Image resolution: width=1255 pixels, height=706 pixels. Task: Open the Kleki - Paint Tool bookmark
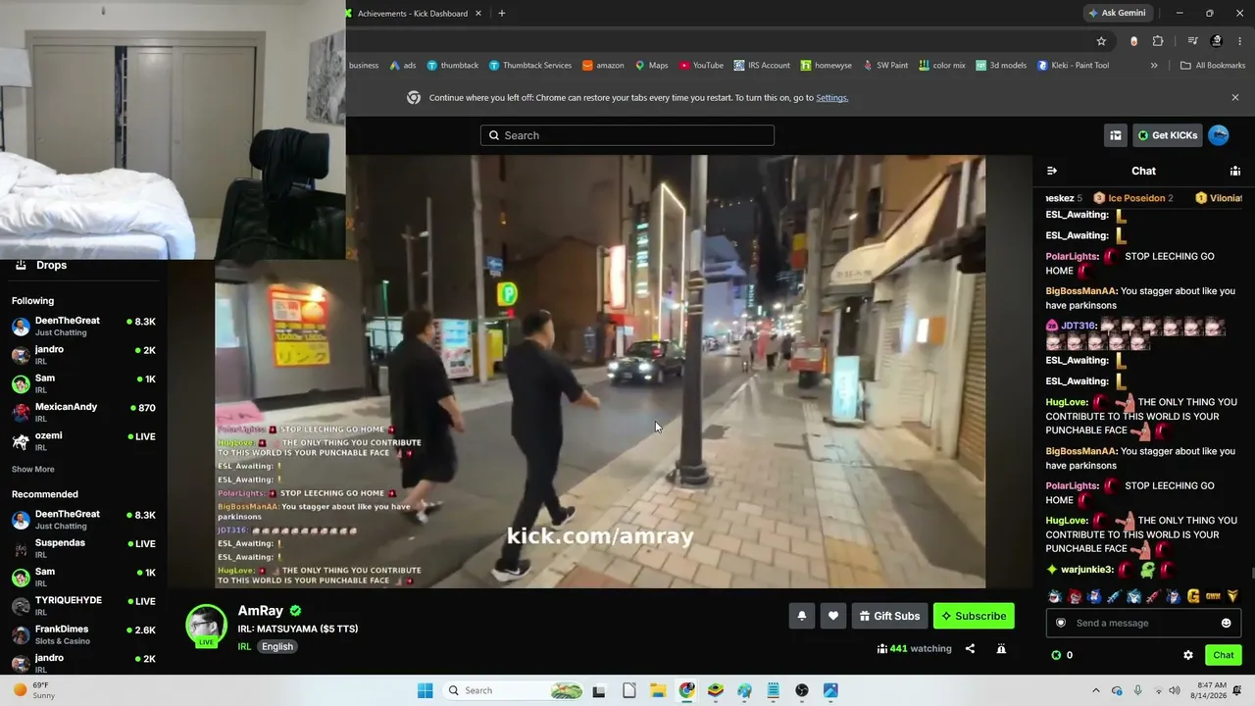(1074, 66)
